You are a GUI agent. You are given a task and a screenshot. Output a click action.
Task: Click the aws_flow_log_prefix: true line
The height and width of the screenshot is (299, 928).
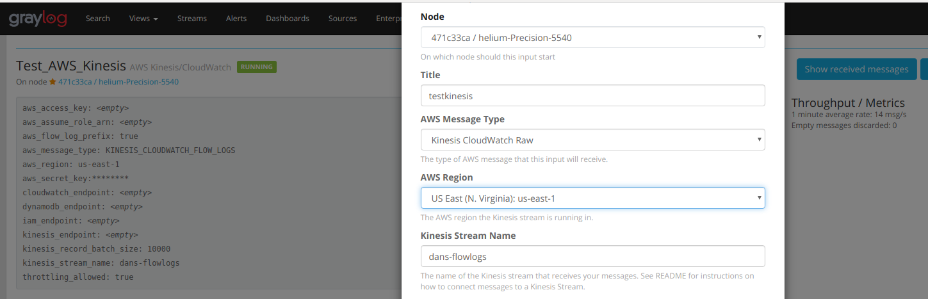click(80, 136)
